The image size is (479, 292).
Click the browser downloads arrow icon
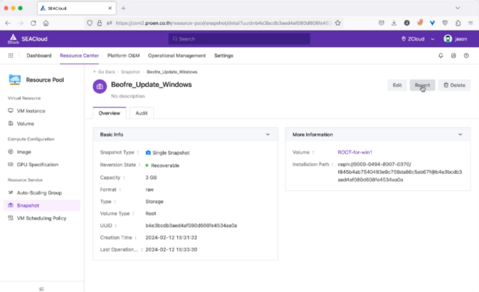pyautogui.click(x=394, y=23)
